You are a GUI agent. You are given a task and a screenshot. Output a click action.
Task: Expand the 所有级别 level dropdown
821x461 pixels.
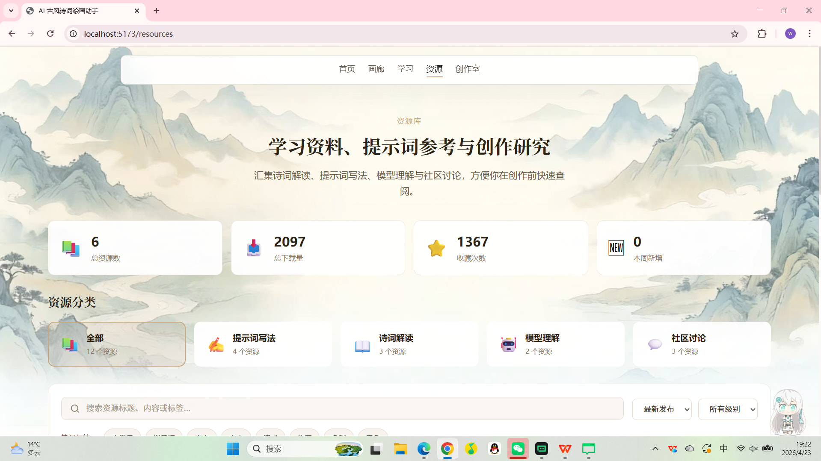pos(728,409)
